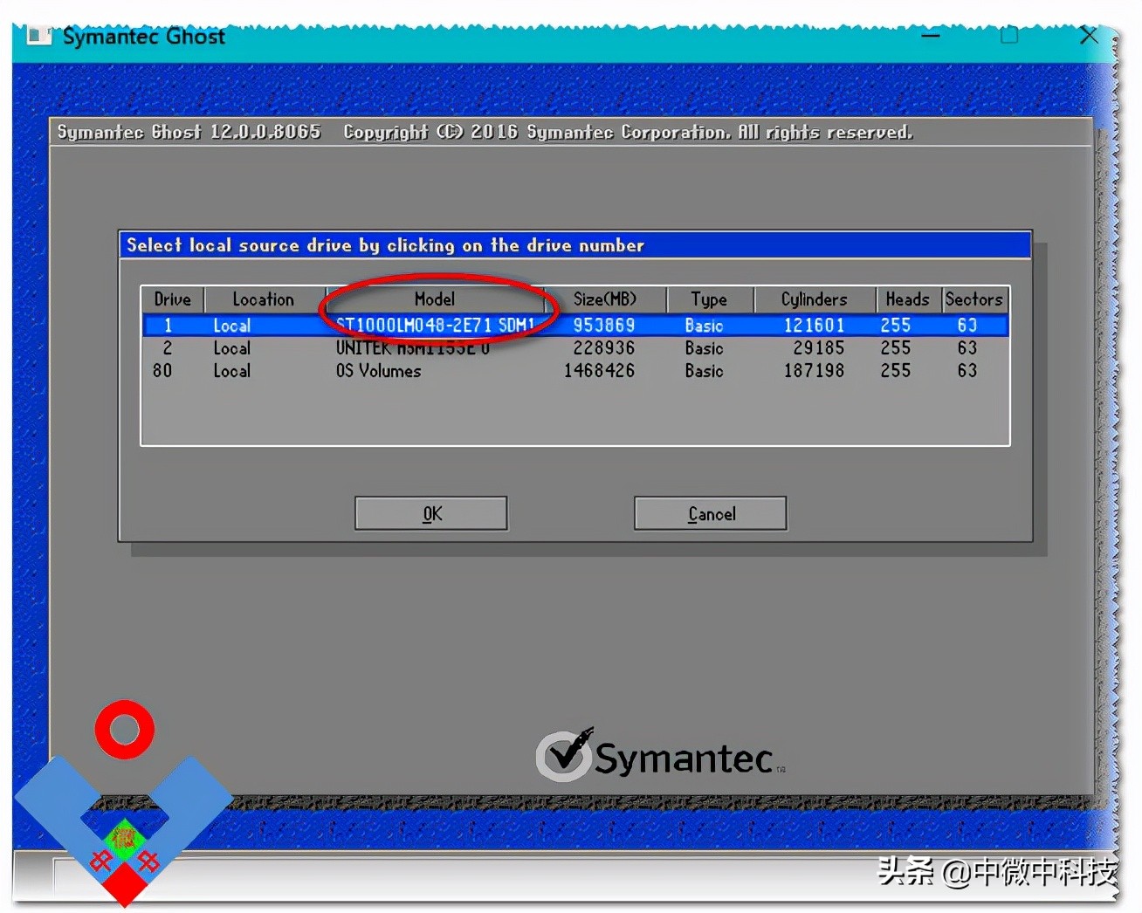The width and height of the screenshot is (1142, 913).
Task: Select the UNITEK model entry
Action: pos(413,348)
